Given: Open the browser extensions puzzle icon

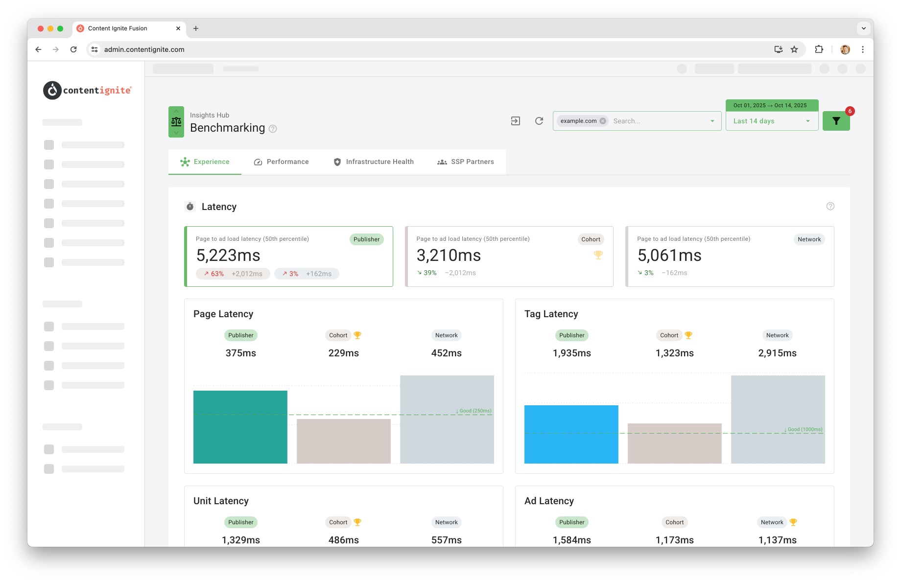Looking at the screenshot, I should point(819,49).
